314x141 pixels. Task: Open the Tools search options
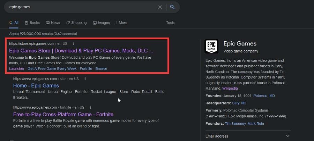tap(170, 23)
